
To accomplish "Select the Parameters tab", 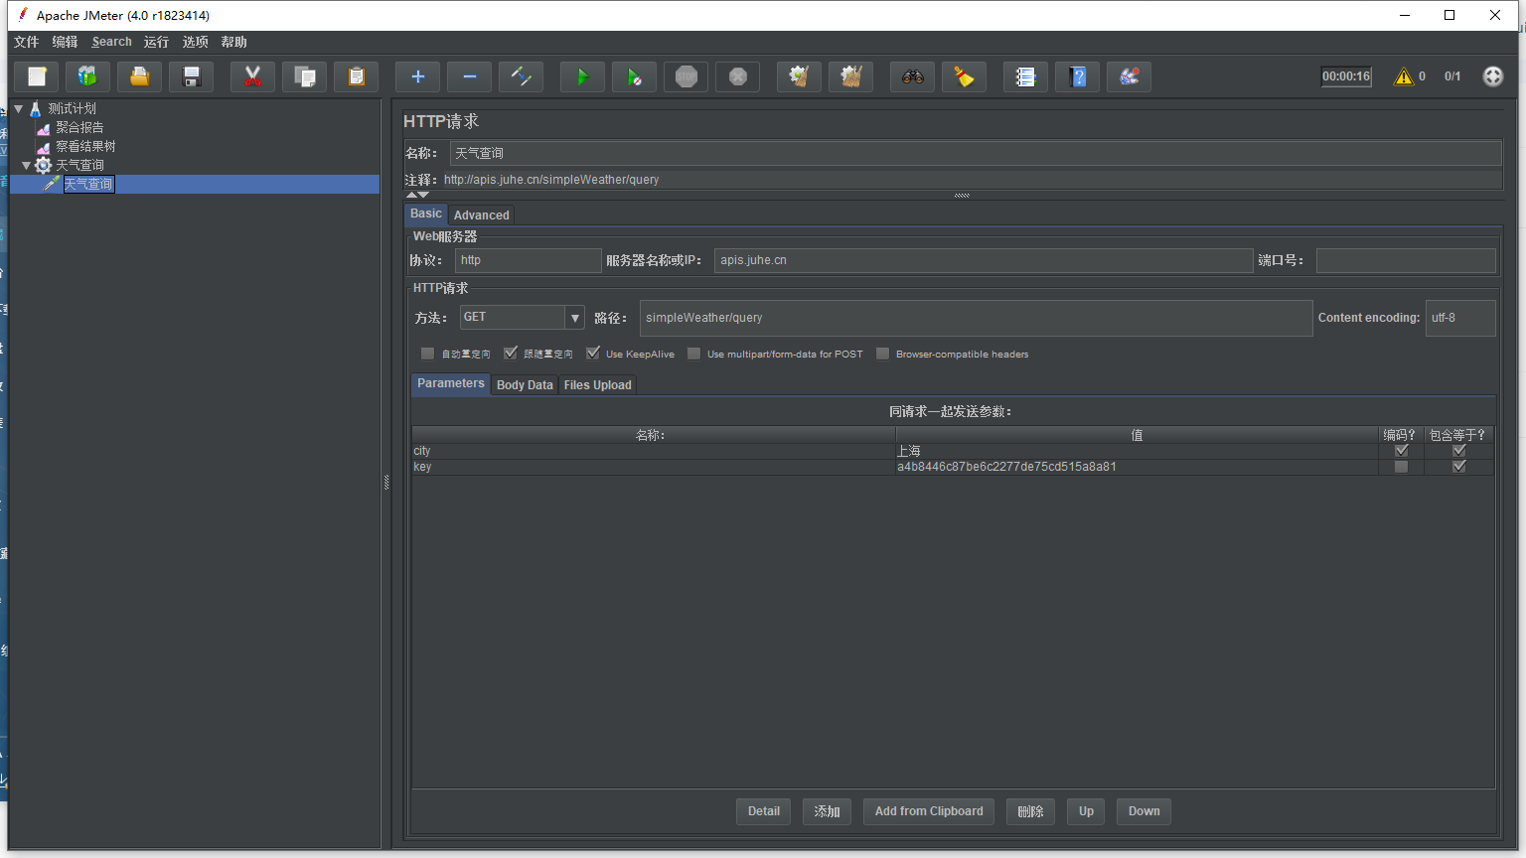I will click(451, 384).
